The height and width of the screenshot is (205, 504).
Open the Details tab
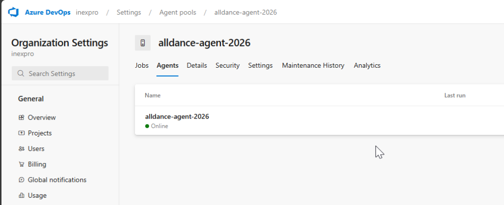point(197,66)
